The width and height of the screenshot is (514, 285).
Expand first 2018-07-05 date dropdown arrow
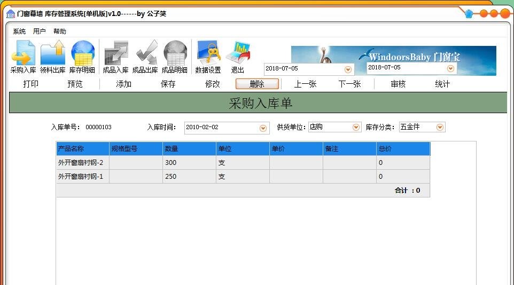coord(348,69)
